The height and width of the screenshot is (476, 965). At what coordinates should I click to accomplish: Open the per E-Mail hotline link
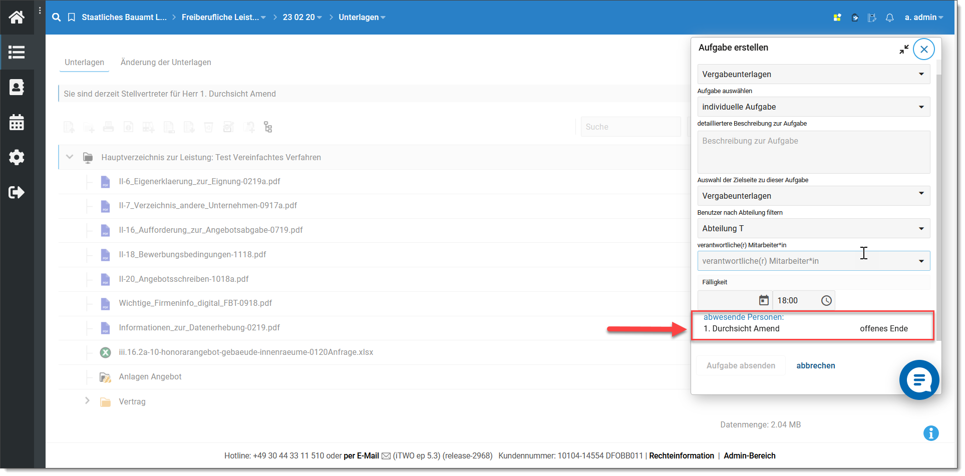(361, 456)
